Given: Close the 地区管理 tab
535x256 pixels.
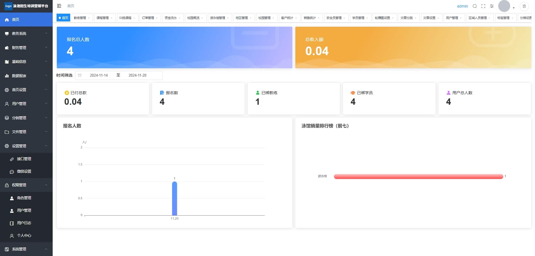Looking at the screenshot, I should tap(251, 18).
